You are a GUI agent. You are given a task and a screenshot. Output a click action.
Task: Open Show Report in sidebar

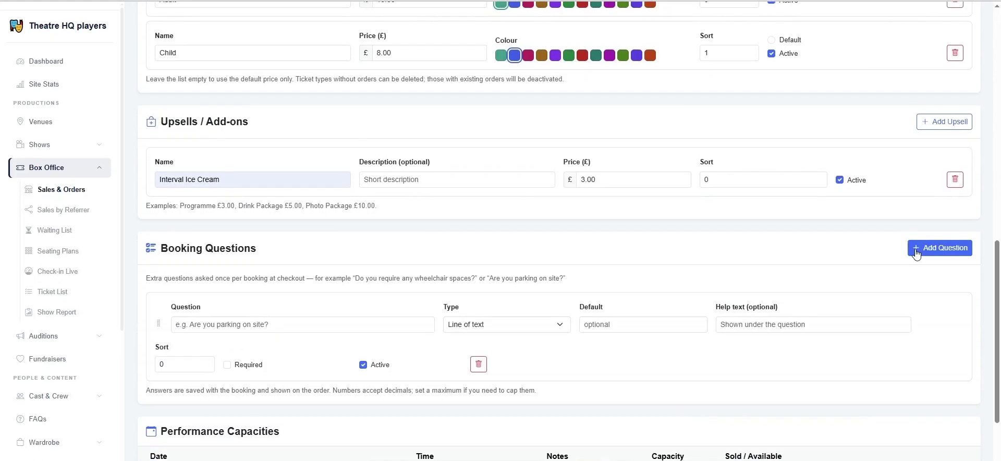pyautogui.click(x=56, y=312)
